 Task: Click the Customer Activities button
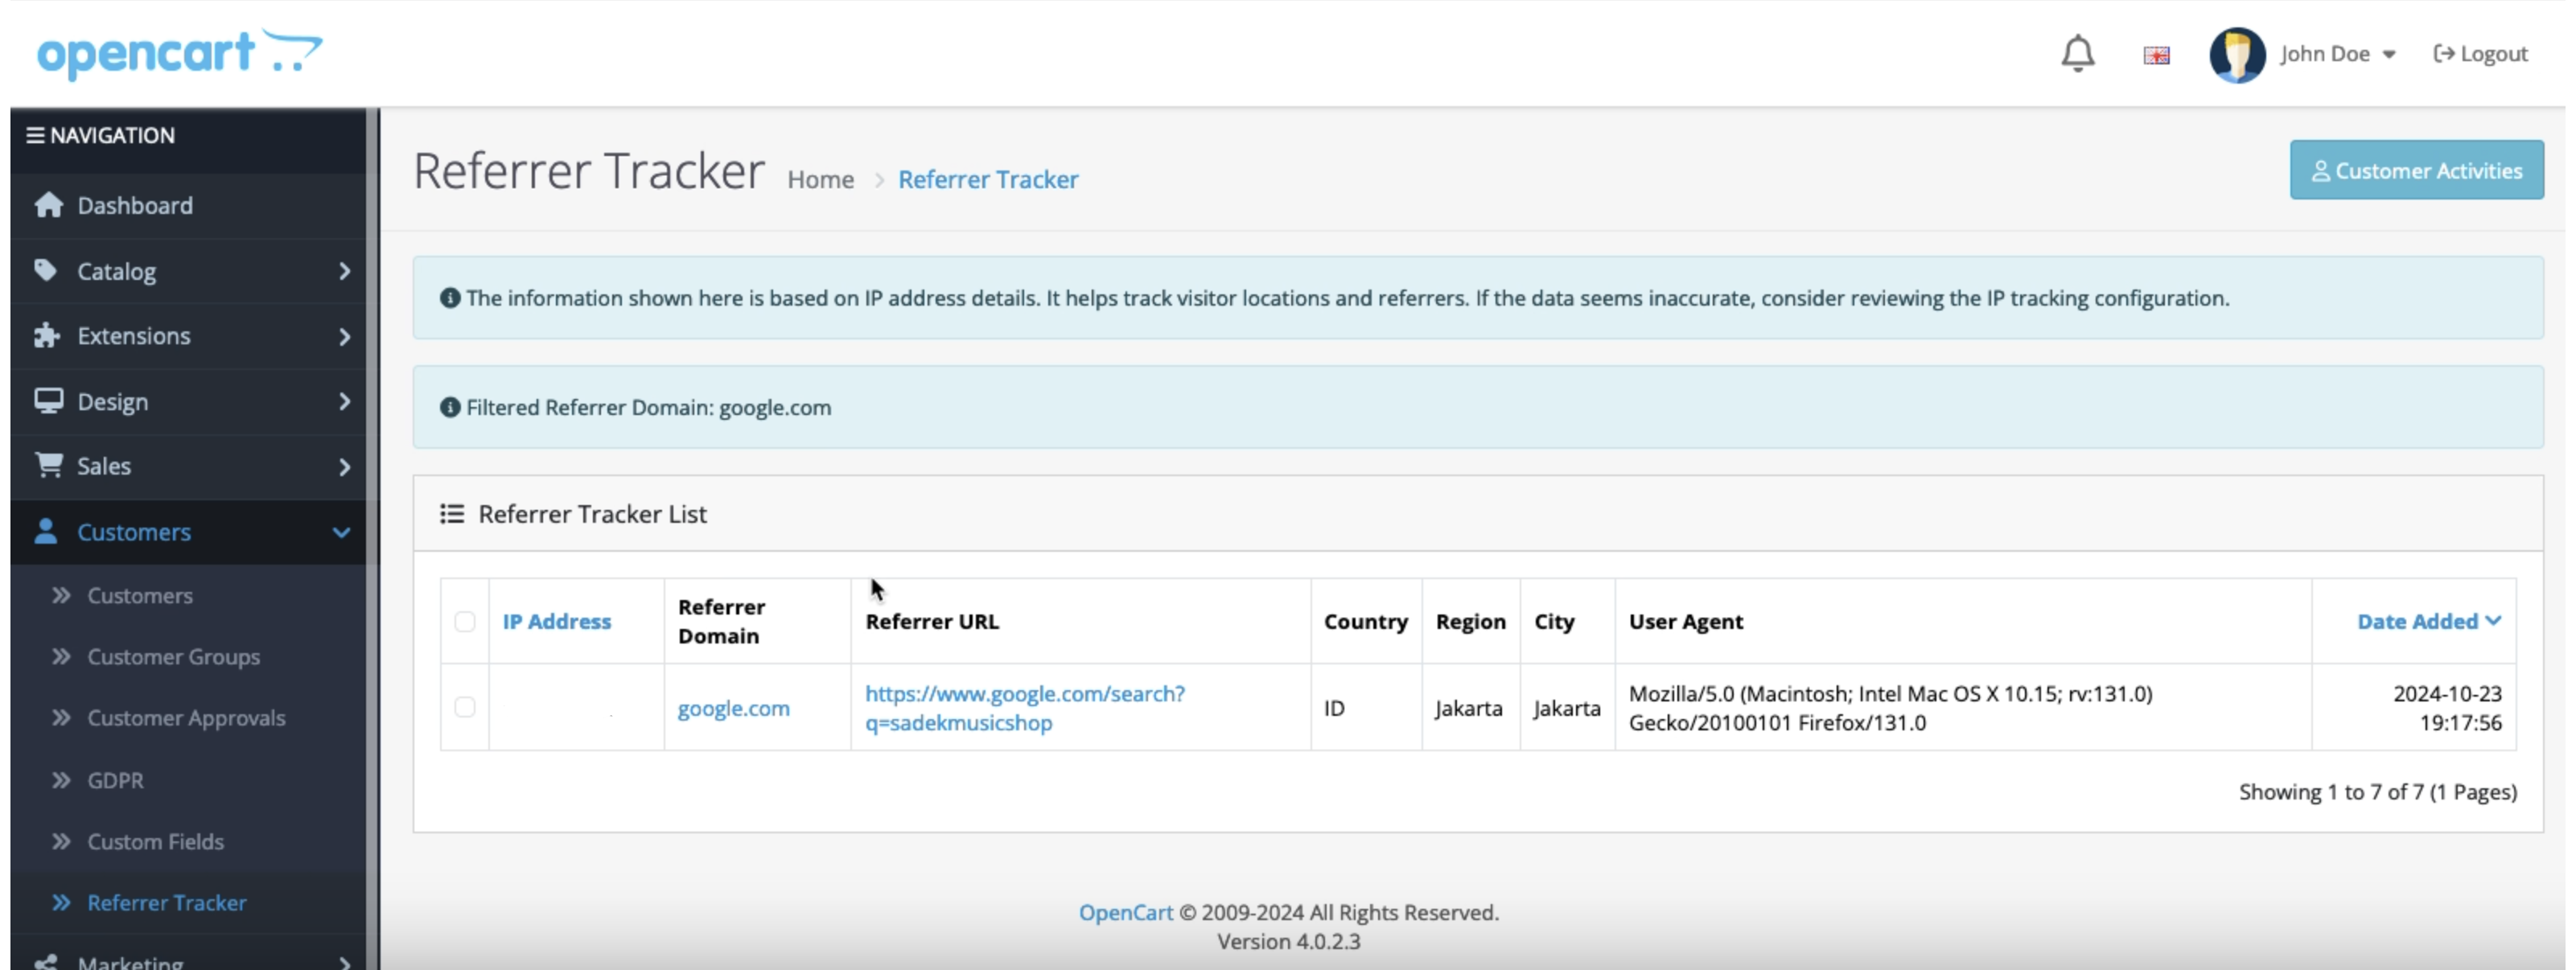(x=2416, y=170)
